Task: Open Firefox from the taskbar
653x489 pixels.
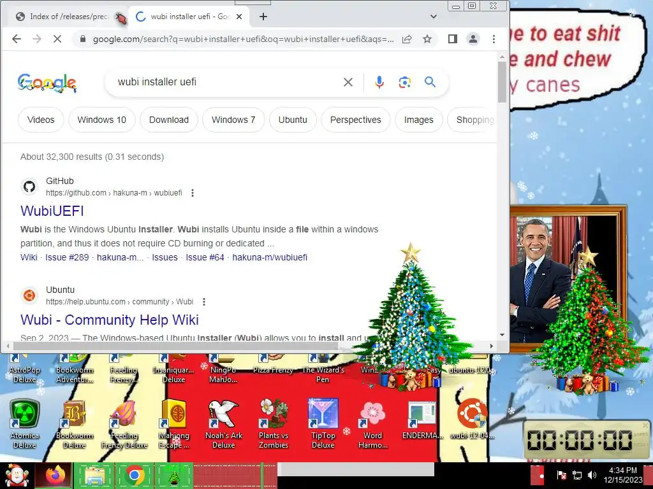Action: 55,476
